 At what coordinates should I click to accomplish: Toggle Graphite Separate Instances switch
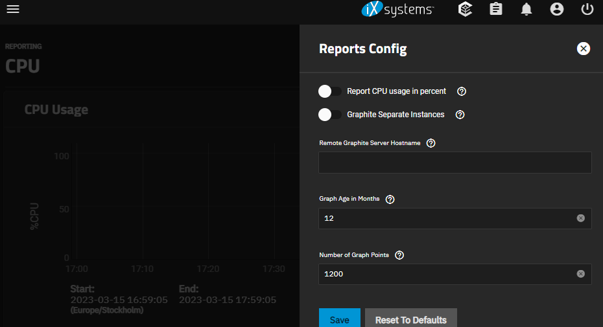click(330, 115)
